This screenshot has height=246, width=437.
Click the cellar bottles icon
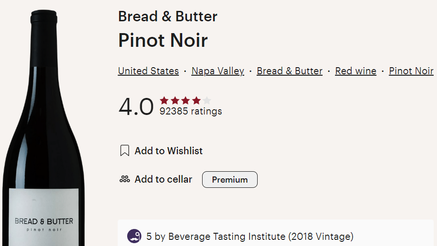pos(125,179)
